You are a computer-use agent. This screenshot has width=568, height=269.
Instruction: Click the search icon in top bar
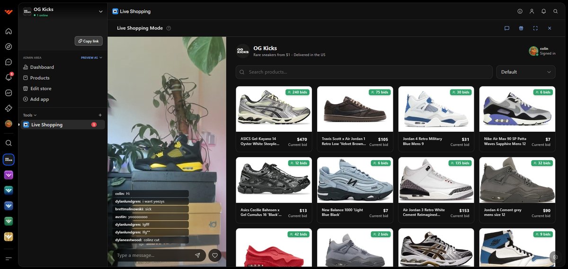pos(556,11)
